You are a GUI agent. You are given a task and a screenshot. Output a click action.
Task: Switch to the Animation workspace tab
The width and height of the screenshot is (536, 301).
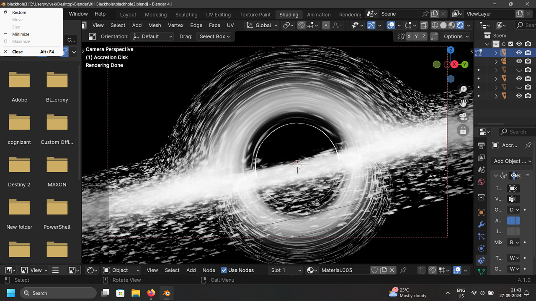tap(319, 15)
